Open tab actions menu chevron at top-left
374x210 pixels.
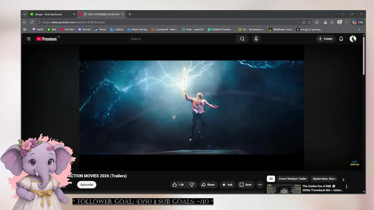[x=25, y=14]
